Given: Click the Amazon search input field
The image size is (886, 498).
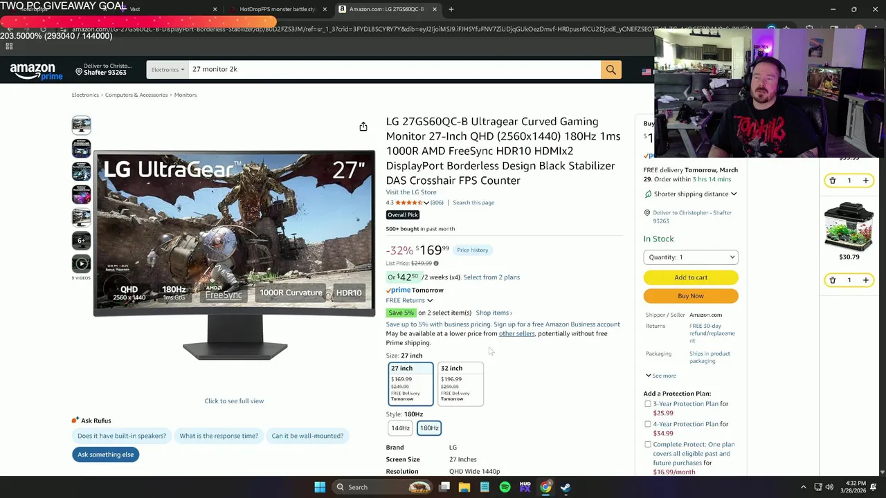Looking at the screenshot, I should [x=394, y=69].
